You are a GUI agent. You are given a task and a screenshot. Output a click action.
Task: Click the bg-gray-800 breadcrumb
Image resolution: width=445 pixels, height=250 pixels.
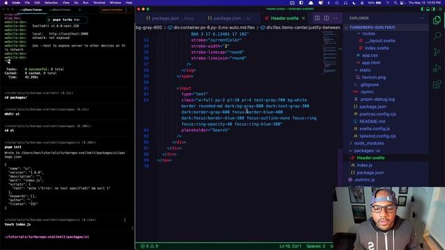(149, 28)
